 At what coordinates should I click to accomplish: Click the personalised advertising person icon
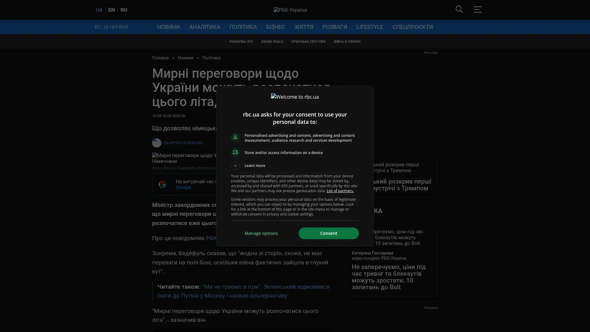pyautogui.click(x=235, y=137)
